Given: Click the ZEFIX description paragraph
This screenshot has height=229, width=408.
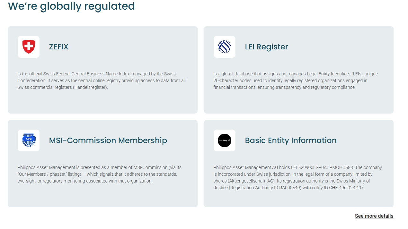Looking at the screenshot, I should click(102, 81).
